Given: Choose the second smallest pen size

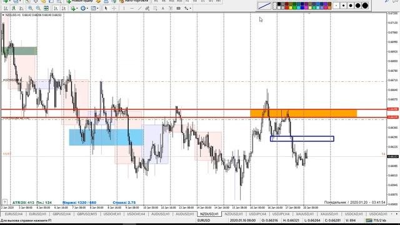Looking at the screenshot, I should click(343, 6).
